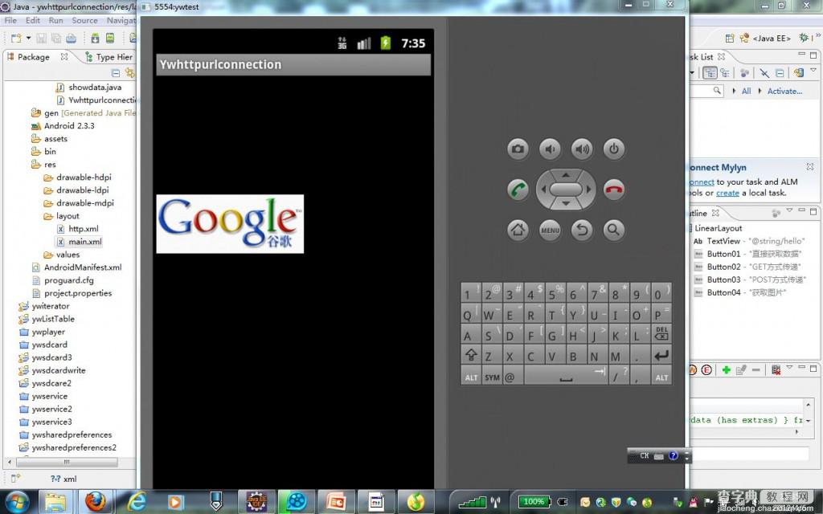Open the New dropdown arrow in toolbar
The width and height of the screenshot is (823, 514).
28,38
